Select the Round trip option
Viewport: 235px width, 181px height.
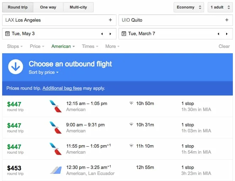[x=18, y=7]
